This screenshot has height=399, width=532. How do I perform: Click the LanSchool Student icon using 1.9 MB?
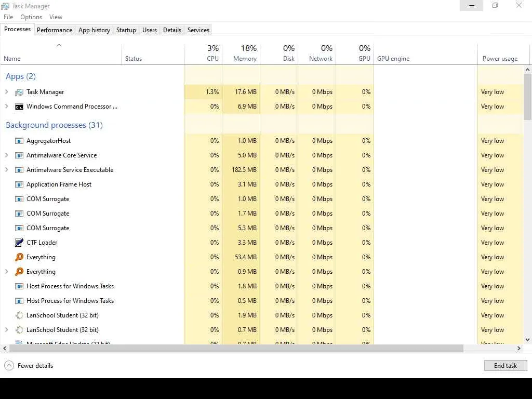click(19, 315)
